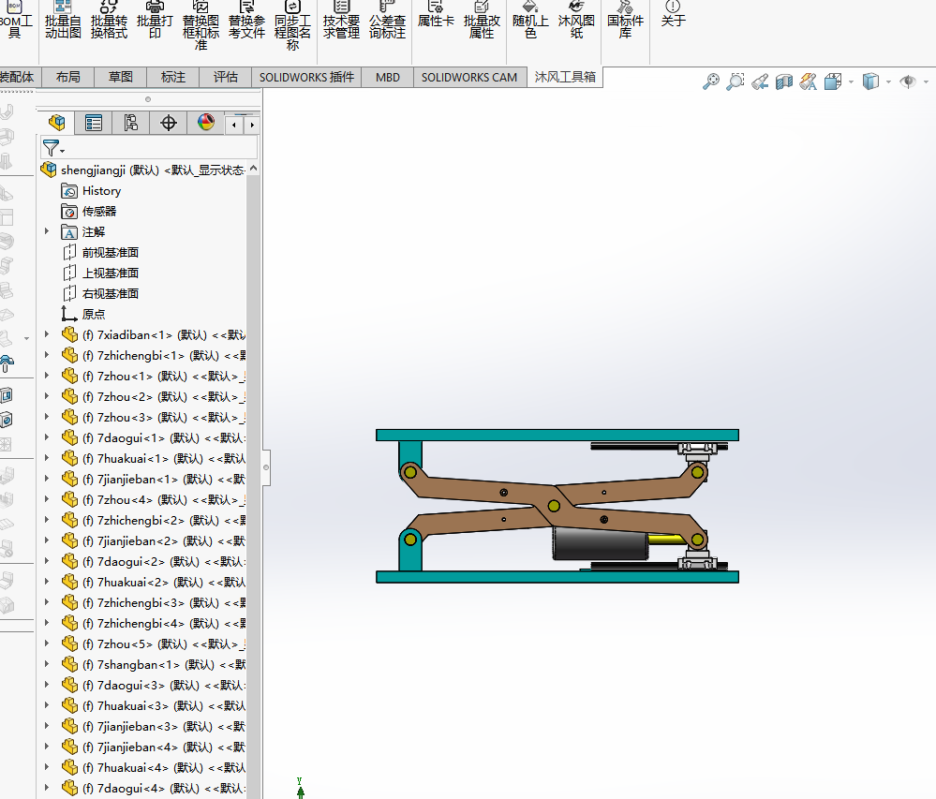Open the ConfigurationManager tab icon
This screenshot has width=936, height=799.
click(x=130, y=123)
